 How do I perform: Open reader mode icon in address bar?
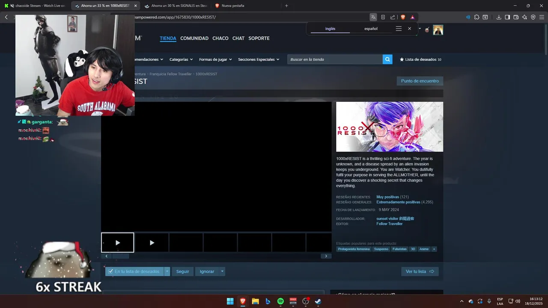point(383,17)
